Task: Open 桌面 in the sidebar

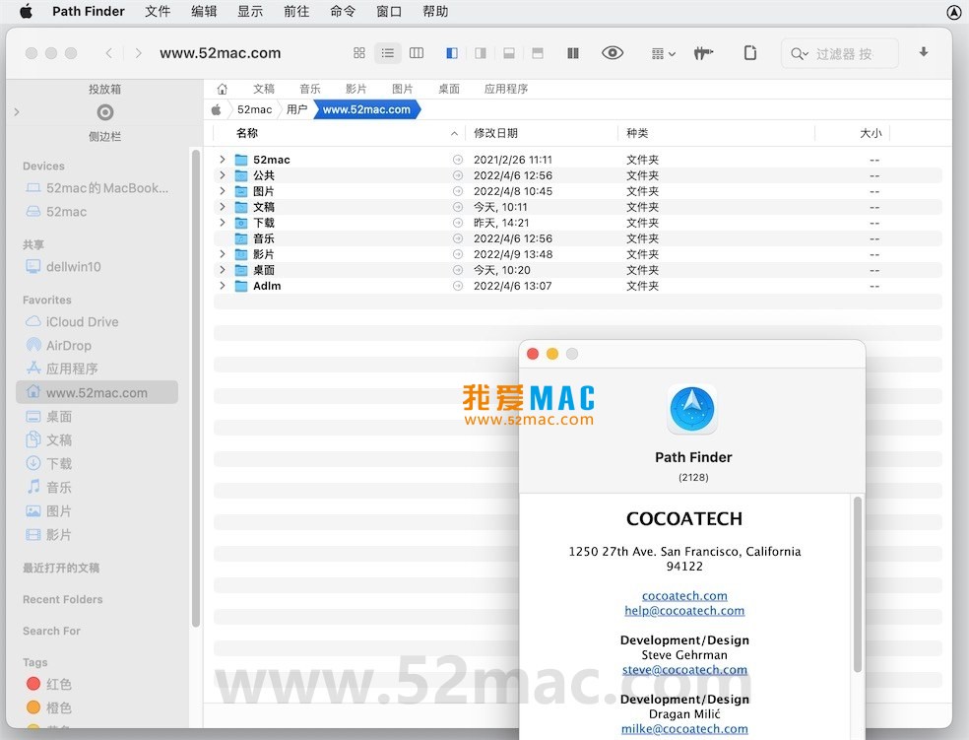Action: click(x=49, y=417)
